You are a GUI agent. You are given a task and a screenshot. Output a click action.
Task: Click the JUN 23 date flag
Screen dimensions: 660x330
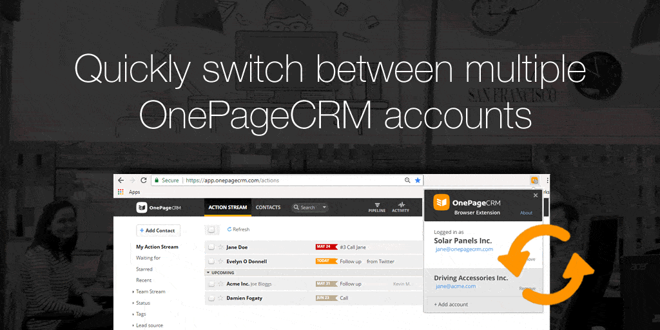coord(327,298)
